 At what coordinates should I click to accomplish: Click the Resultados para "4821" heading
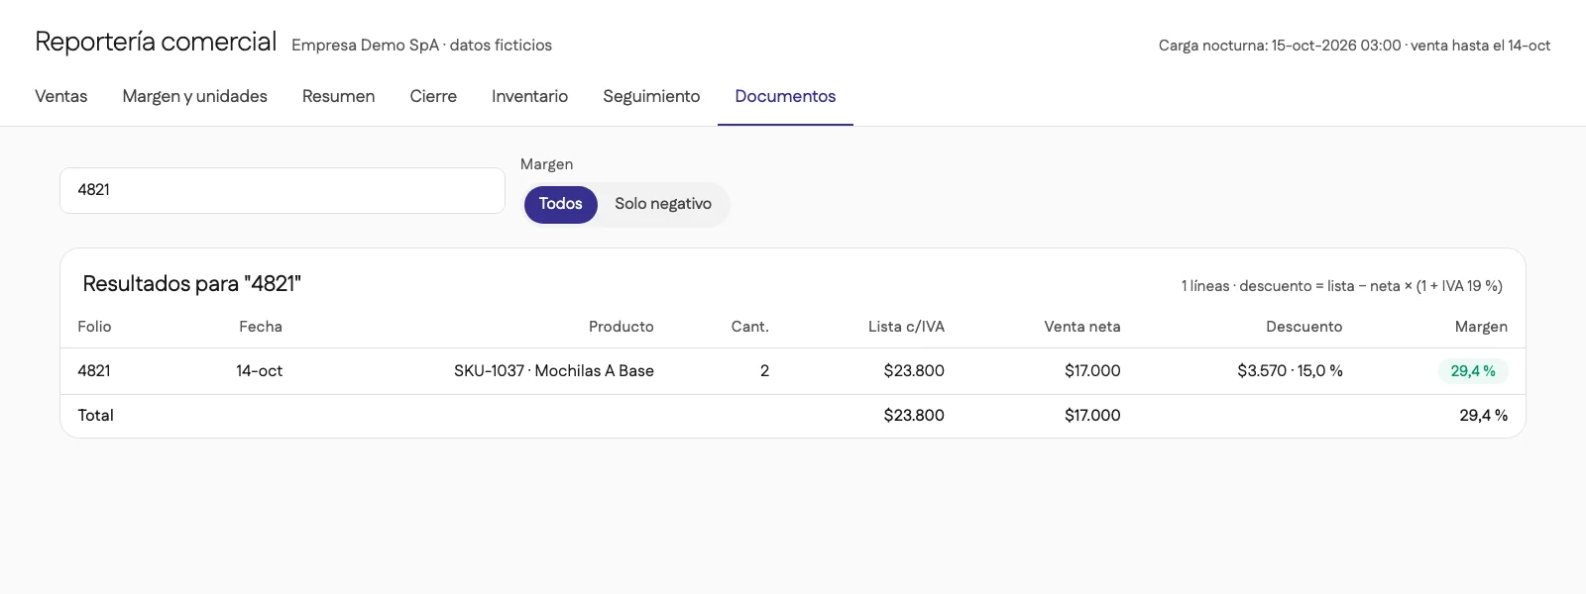tap(191, 284)
